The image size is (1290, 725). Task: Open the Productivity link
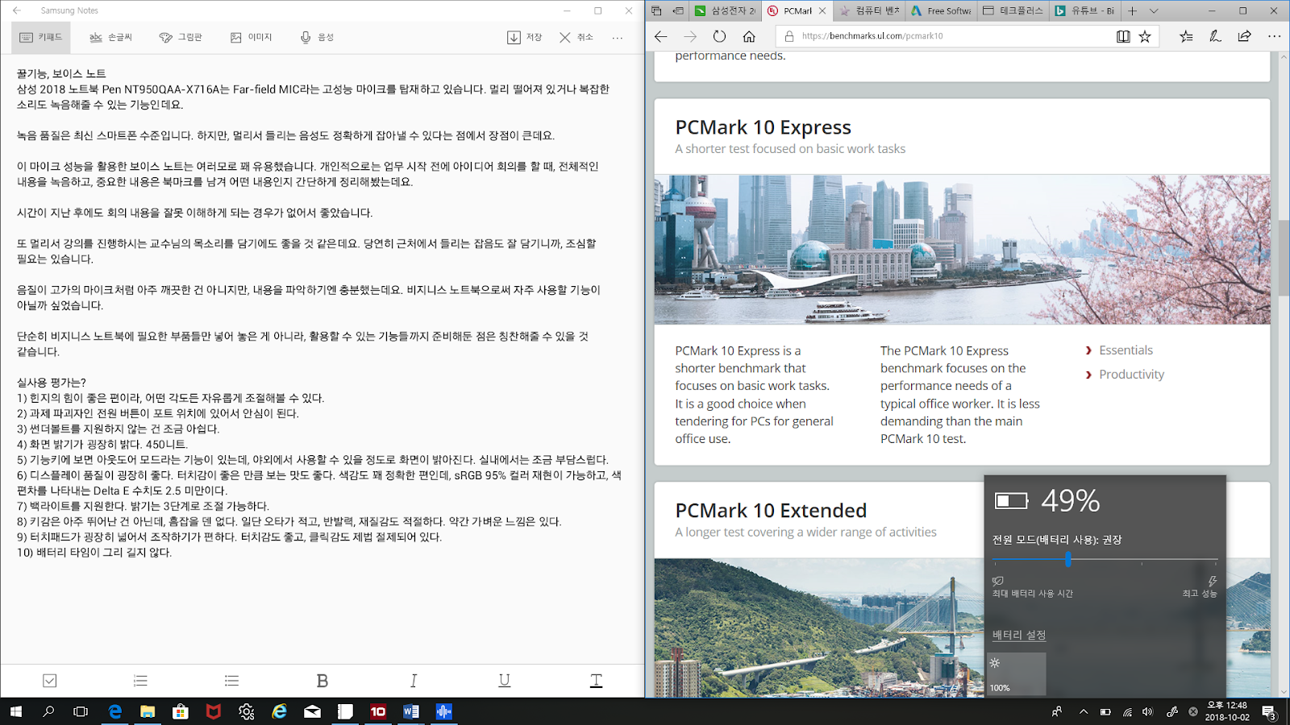1131,375
